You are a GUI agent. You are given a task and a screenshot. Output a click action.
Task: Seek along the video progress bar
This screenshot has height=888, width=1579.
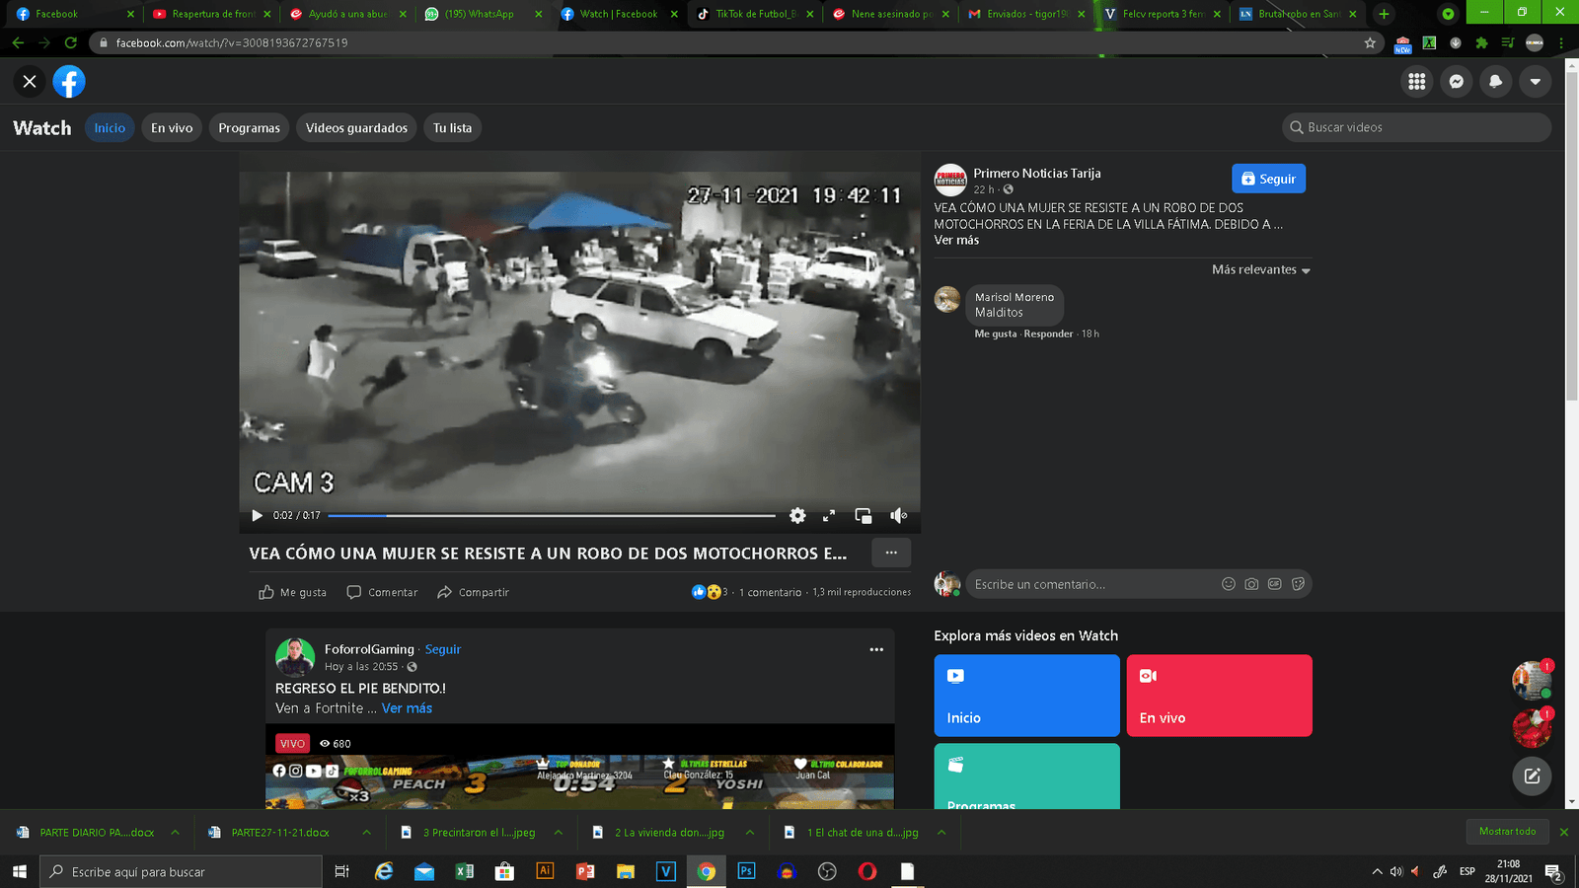click(553, 515)
